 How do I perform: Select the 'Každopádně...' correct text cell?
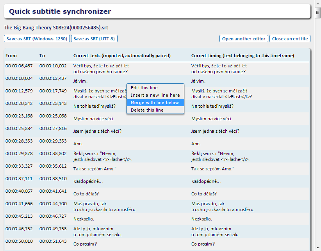(x=88, y=181)
